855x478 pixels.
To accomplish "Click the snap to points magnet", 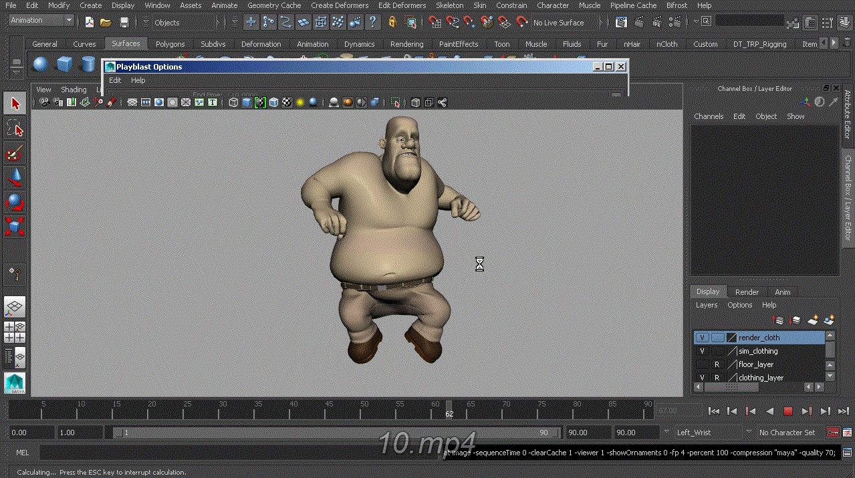I will click(x=471, y=22).
